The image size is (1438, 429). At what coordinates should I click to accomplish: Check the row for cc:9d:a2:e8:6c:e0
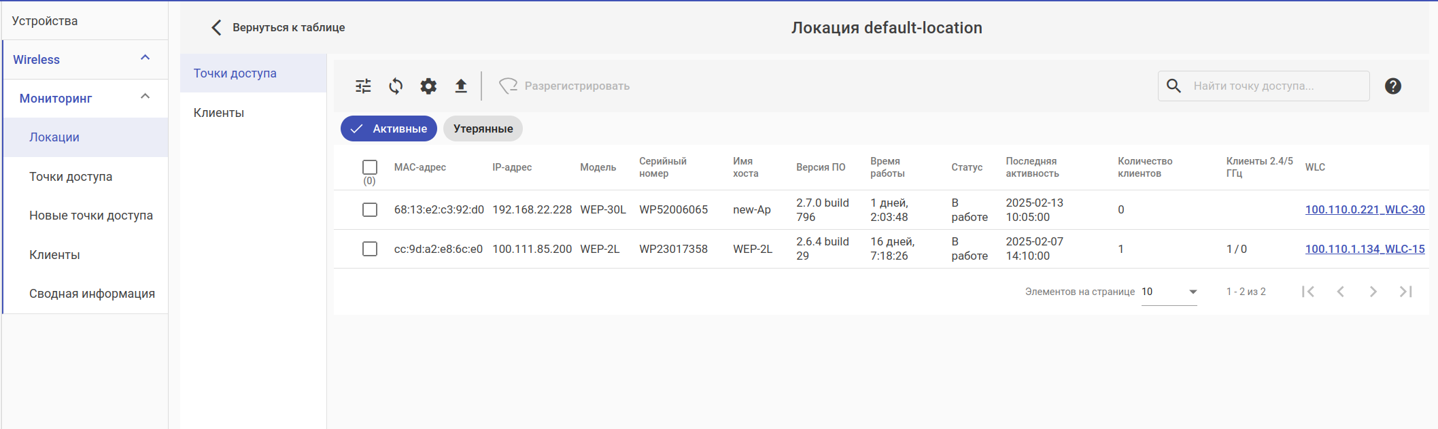coord(370,249)
